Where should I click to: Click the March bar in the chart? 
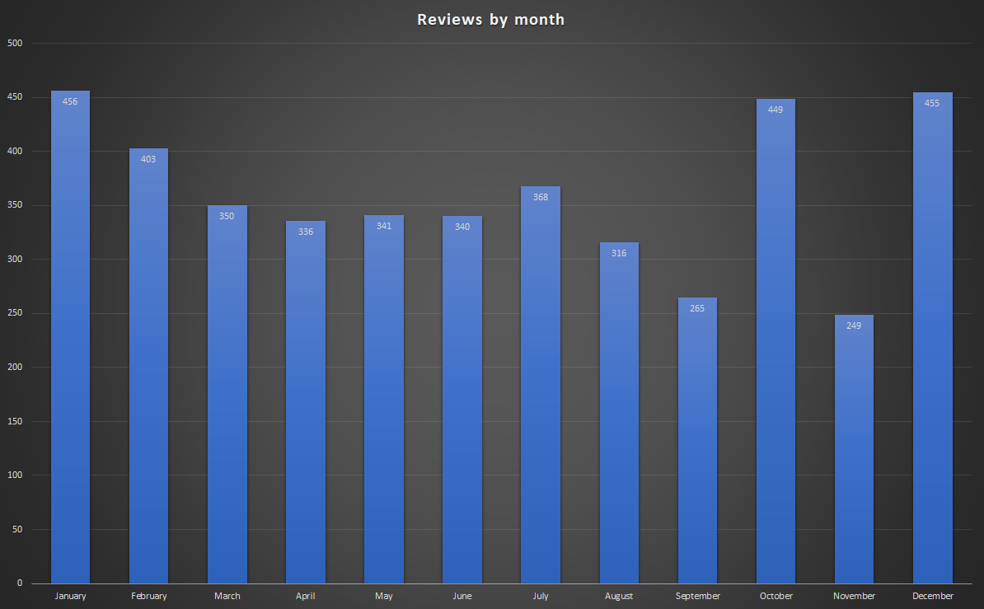227,396
